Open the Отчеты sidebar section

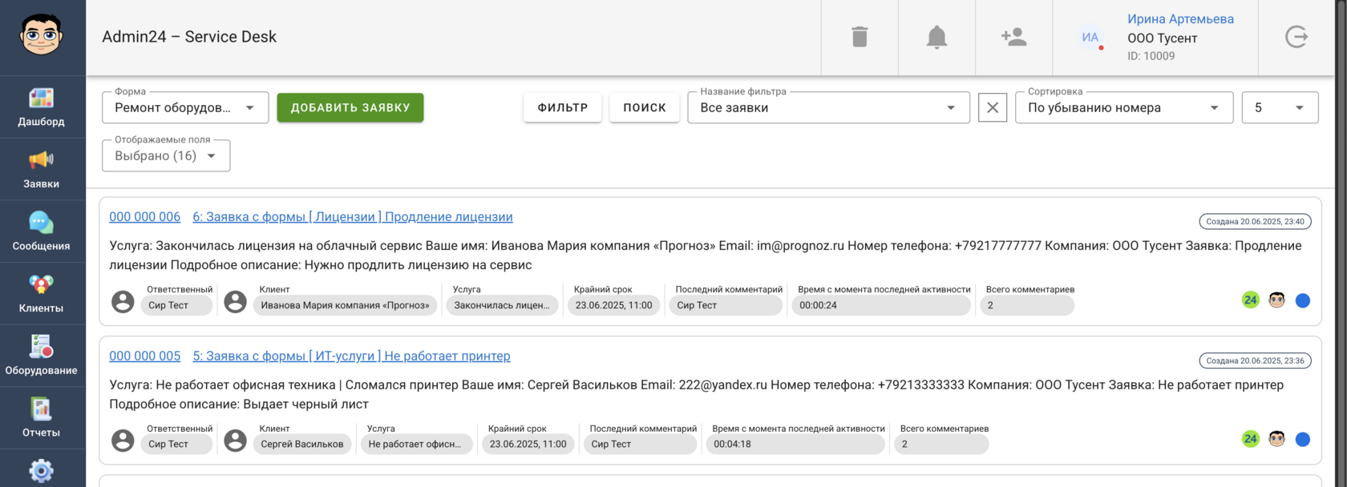pos(42,418)
